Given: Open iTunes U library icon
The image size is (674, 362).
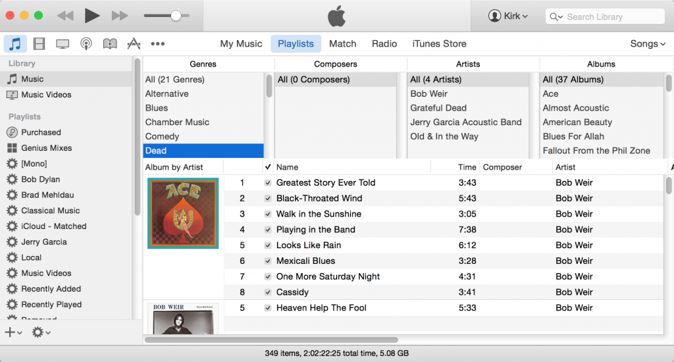Looking at the screenshot, I should pyautogui.click(x=110, y=44).
